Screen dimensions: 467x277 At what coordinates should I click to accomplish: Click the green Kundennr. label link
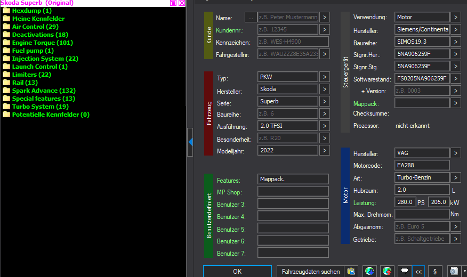tap(230, 30)
